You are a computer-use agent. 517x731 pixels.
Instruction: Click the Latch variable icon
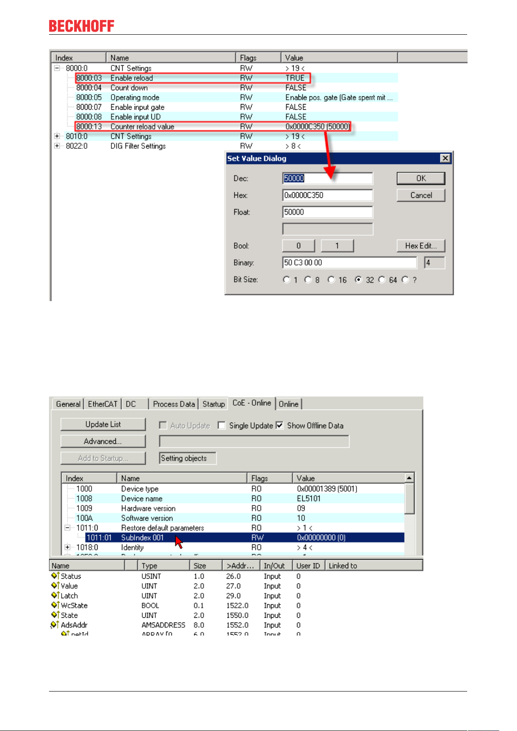point(55,595)
